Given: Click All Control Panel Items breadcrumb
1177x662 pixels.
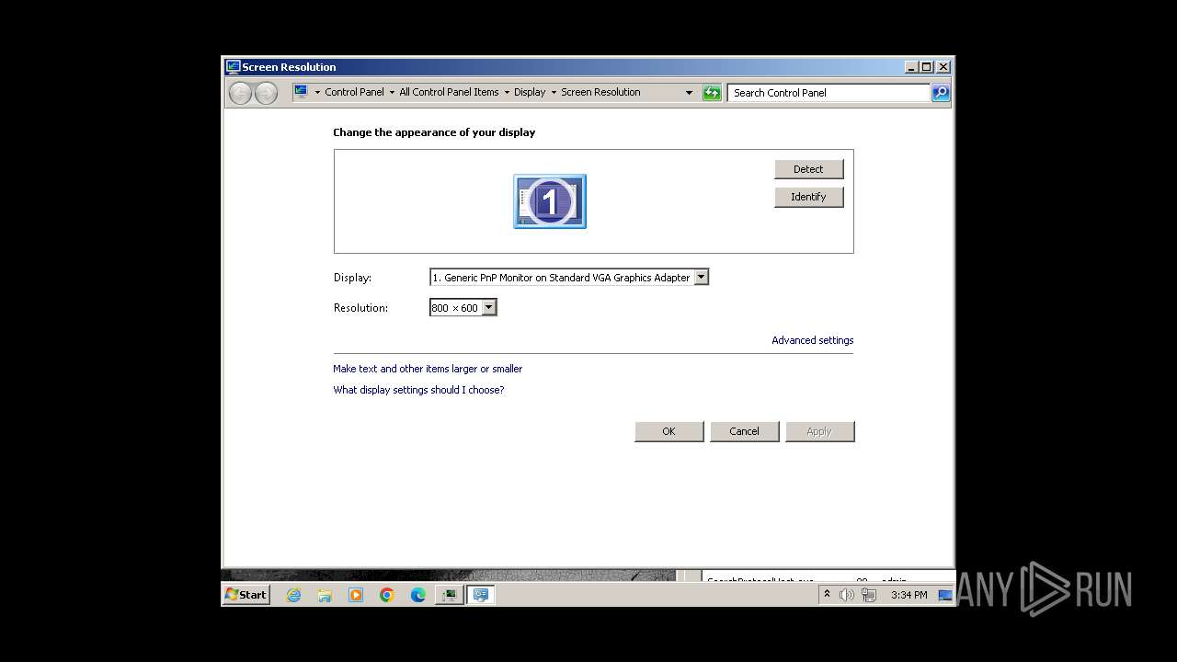Looking at the screenshot, I should pos(449,92).
